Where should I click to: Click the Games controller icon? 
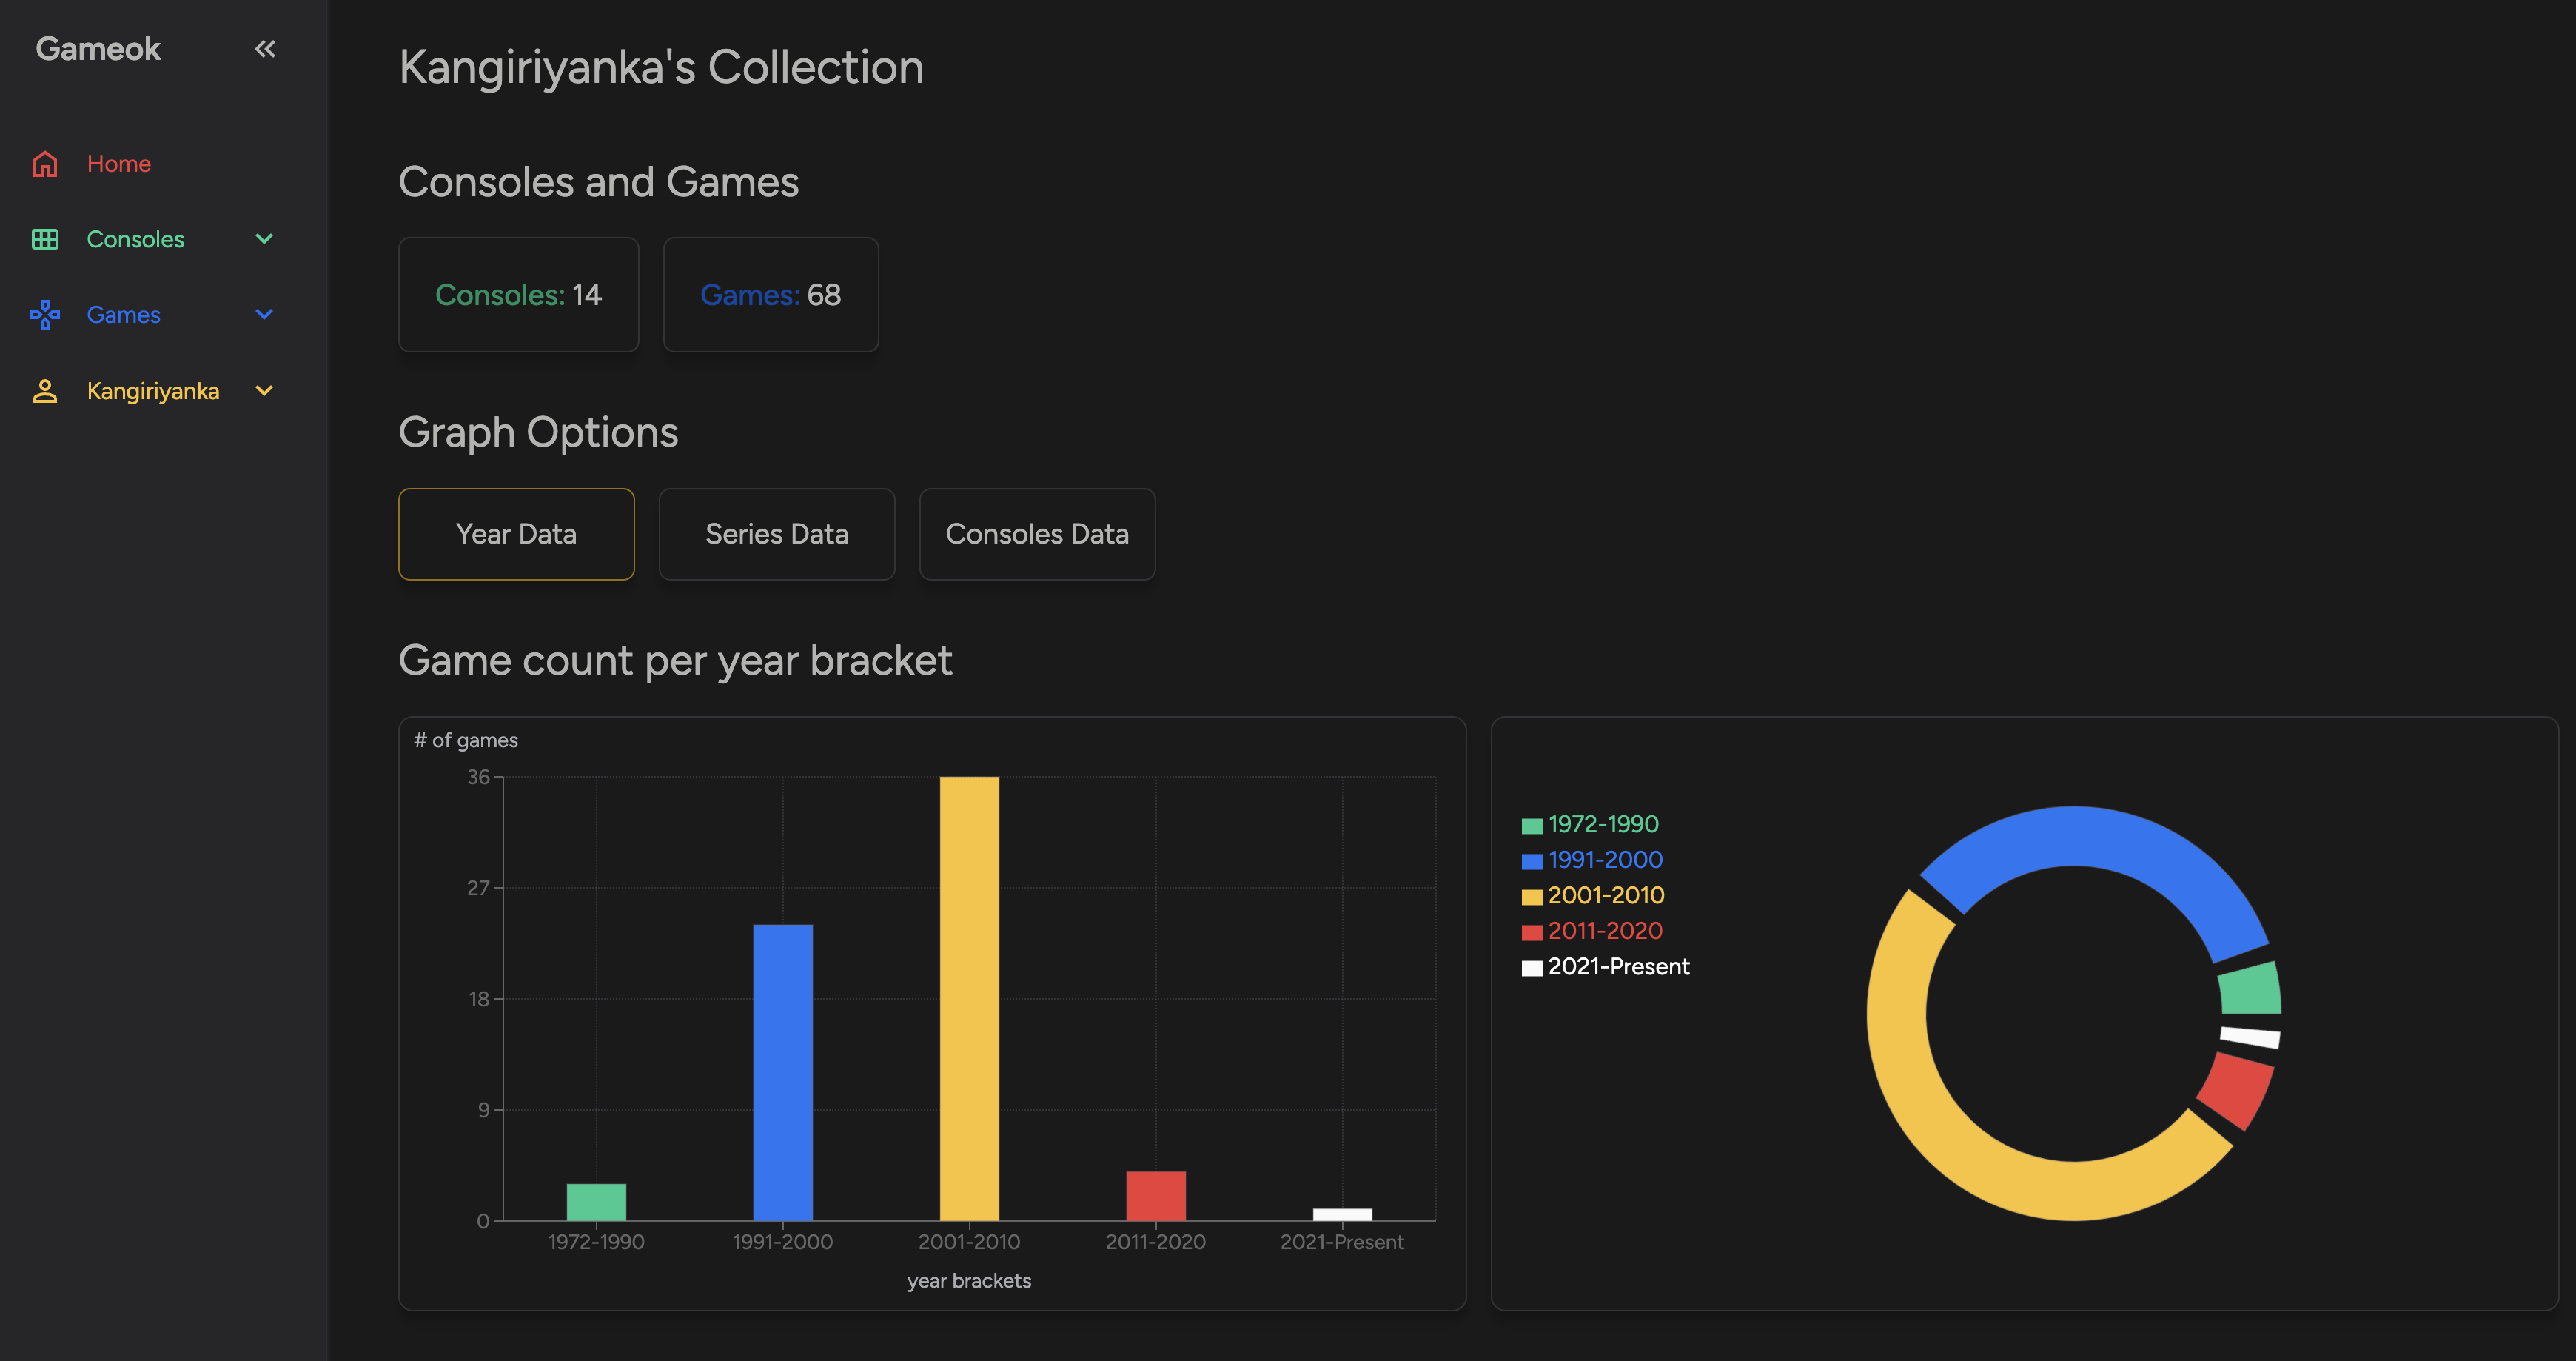point(45,315)
